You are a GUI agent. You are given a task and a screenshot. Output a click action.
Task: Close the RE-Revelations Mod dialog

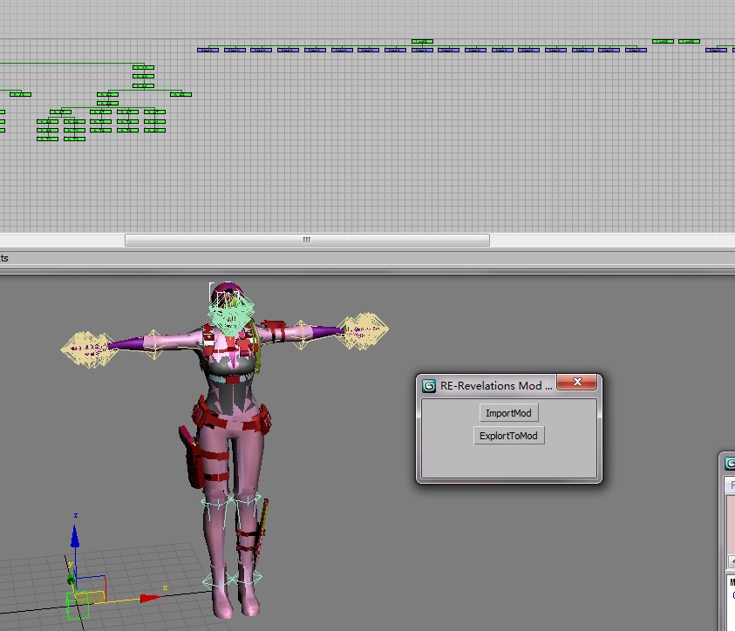coord(577,383)
